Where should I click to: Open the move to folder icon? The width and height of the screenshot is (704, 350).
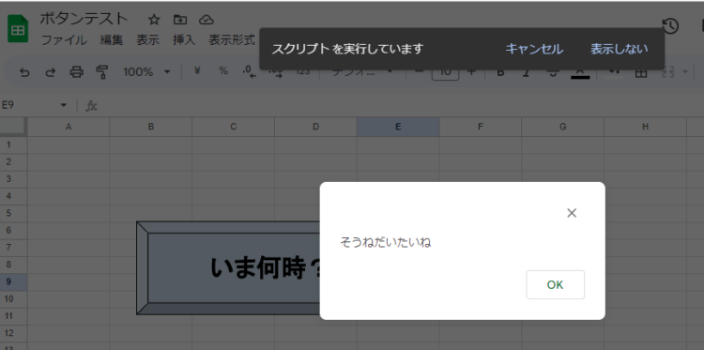180,20
